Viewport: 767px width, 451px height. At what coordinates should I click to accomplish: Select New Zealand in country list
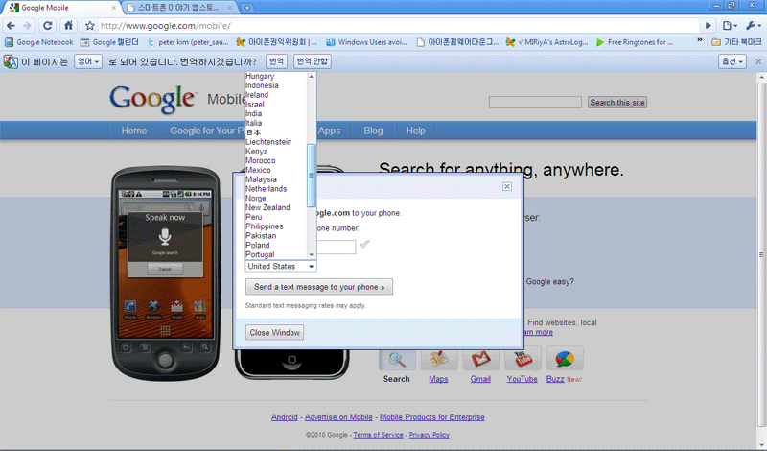[x=267, y=207]
